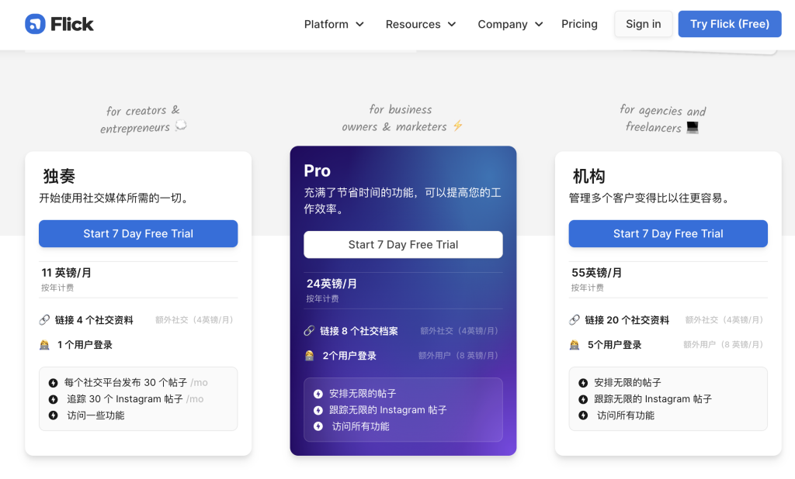Click the laptop icon after freelancers
The image size is (795, 479).
point(693,127)
